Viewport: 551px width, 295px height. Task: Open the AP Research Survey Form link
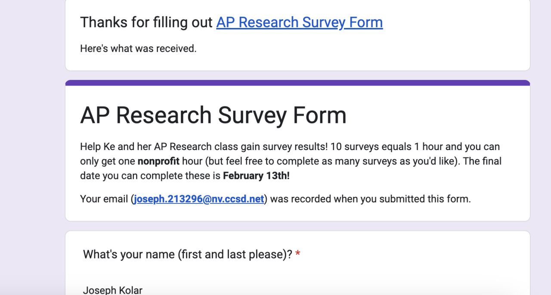(x=299, y=22)
